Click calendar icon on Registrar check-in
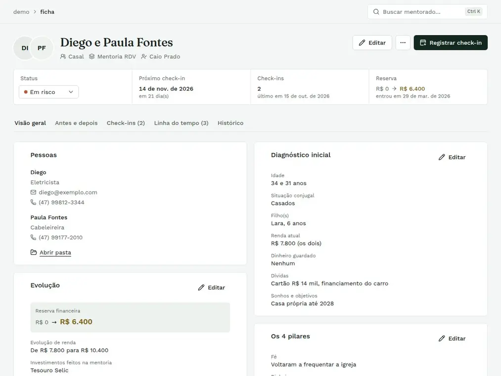 (x=423, y=43)
